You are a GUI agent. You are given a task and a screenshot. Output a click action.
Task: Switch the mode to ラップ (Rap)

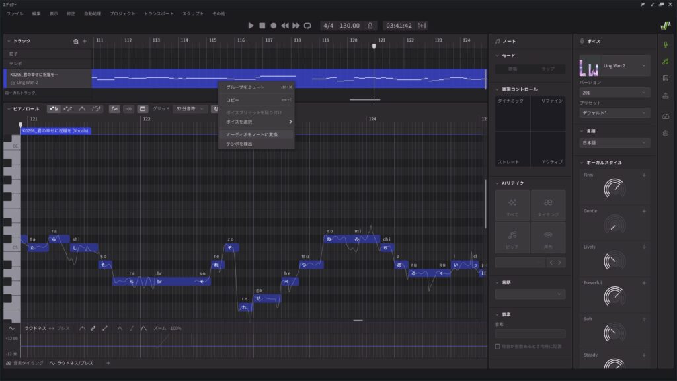(548, 69)
